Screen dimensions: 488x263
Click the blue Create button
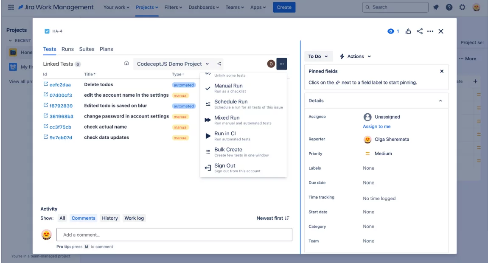click(x=284, y=7)
